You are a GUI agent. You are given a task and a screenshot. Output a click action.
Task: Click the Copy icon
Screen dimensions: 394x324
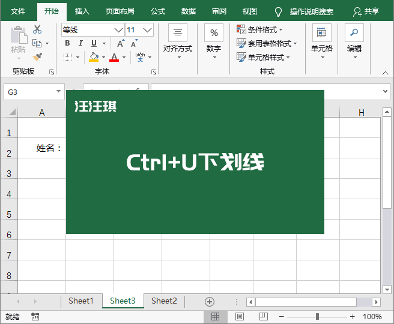pyautogui.click(x=37, y=43)
